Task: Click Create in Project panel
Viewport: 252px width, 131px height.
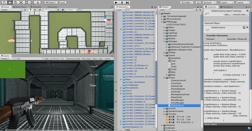Action: point(163,10)
